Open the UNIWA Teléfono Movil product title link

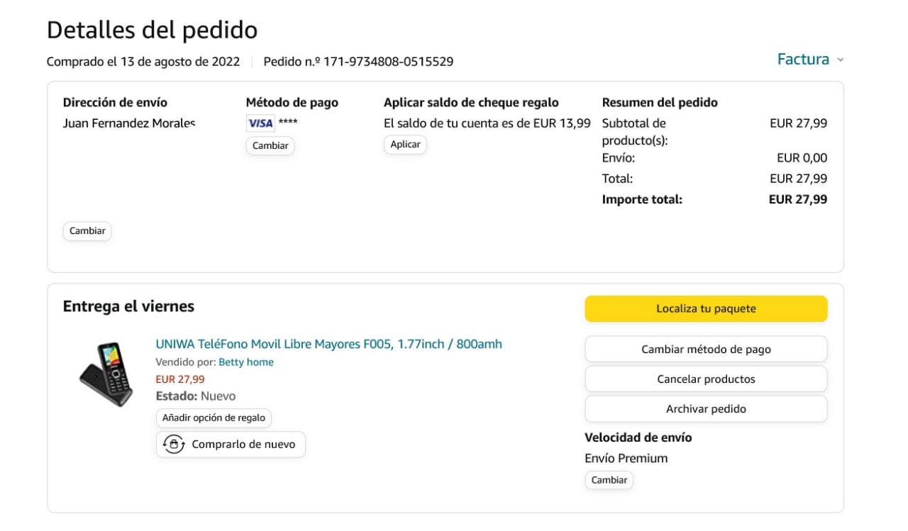coord(328,344)
